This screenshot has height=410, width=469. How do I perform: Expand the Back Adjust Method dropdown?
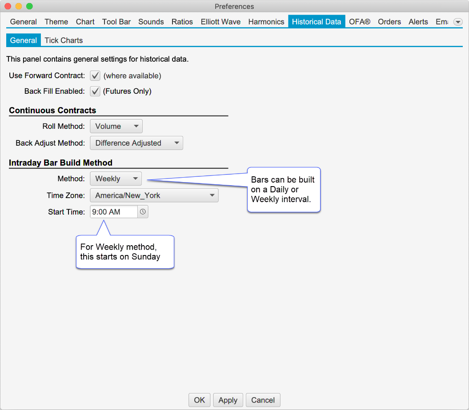[x=136, y=143]
